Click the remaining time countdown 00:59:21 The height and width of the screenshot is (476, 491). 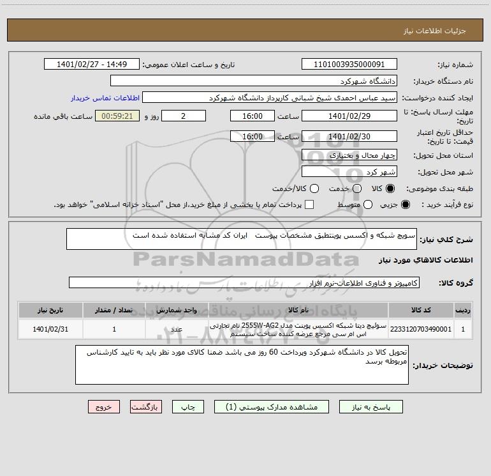click(117, 116)
